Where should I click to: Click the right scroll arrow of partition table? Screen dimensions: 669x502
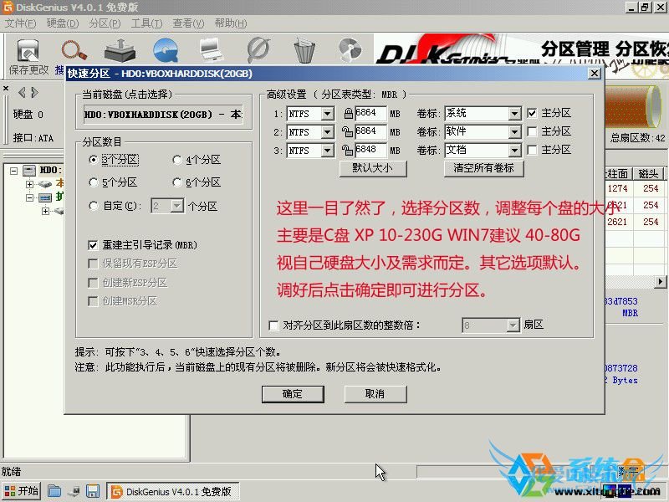(x=661, y=282)
